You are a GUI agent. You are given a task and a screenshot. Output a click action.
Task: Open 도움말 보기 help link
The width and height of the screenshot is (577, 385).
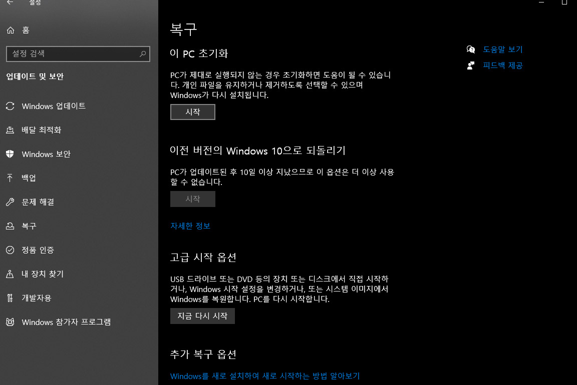click(502, 49)
